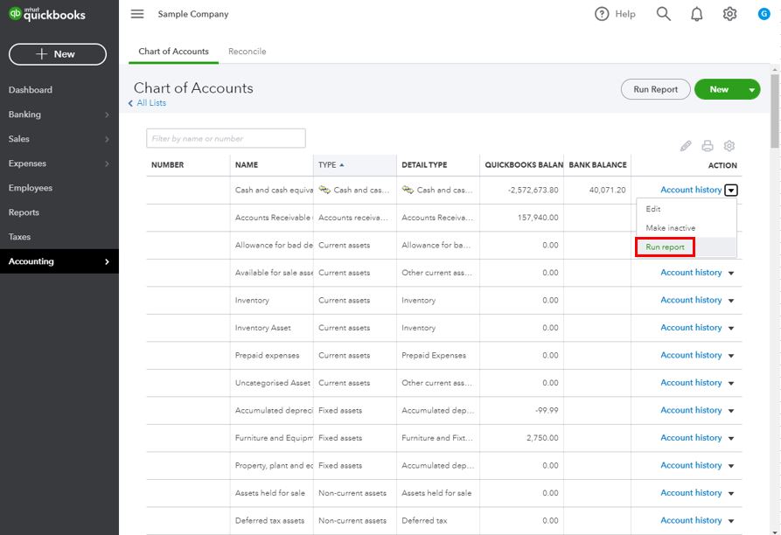Viewport: 781px width, 535px height.
Task: Open the table settings gear icon
Action: 729,146
